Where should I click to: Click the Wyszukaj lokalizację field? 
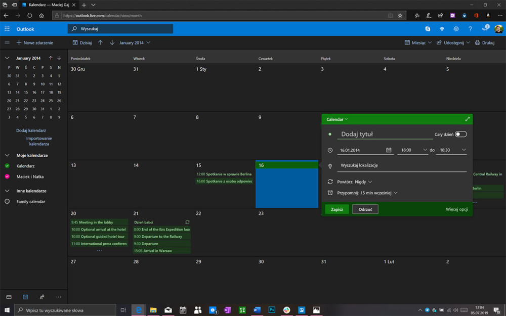(x=402, y=165)
